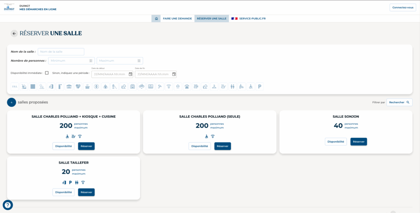The image size is (420, 213).
Task: Focus the Nom de la salle field
Action: pyautogui.click(x=61, y=52)
